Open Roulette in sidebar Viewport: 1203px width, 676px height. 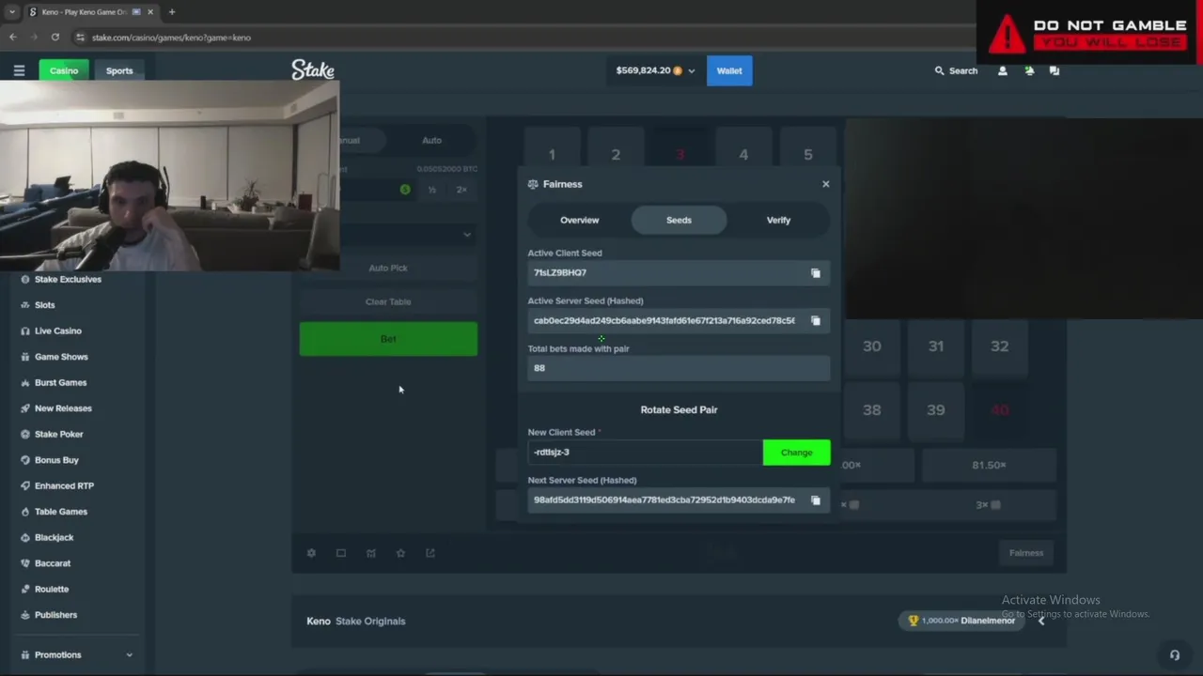[52, 590]
